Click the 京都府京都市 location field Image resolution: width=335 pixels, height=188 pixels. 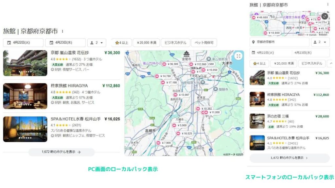point(279,42)
